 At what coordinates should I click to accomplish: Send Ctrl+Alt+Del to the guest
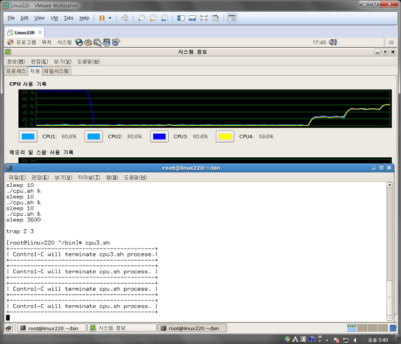(x=125, y=18)
